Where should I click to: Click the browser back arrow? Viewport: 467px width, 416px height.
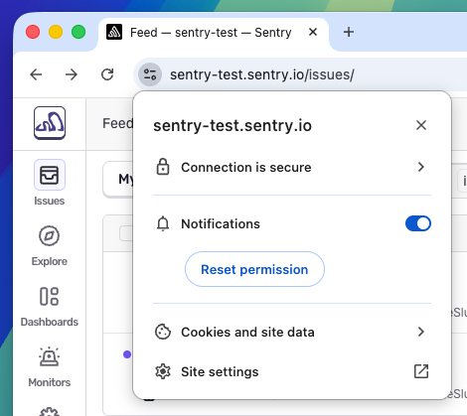tap(36, 74)
